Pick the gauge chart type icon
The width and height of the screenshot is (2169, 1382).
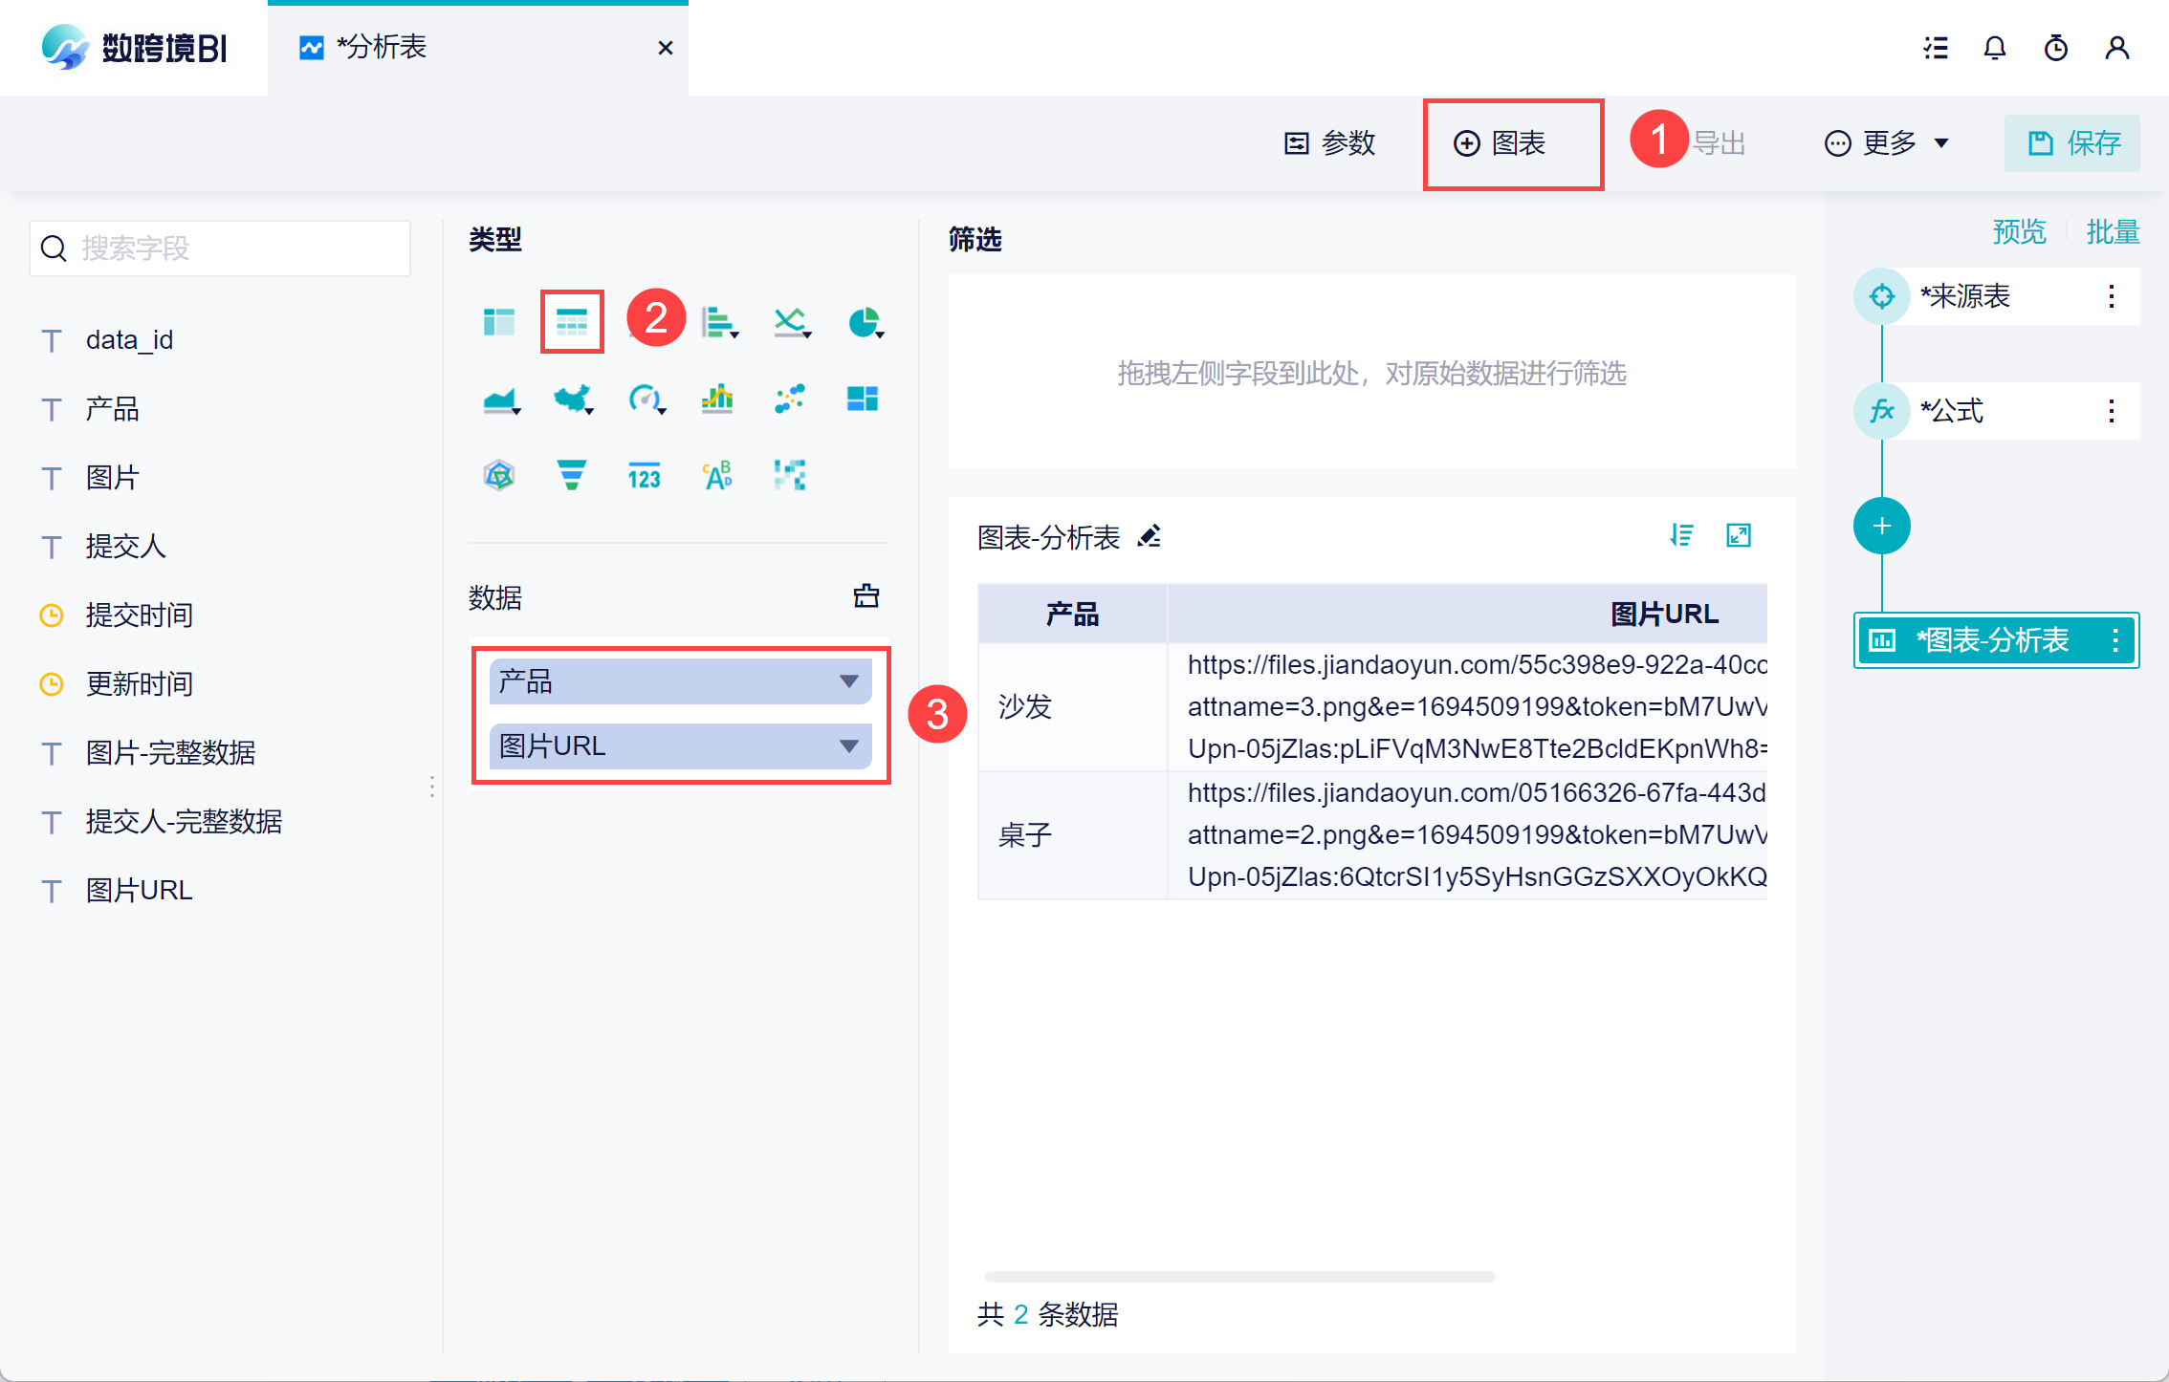(x=645, y=398)
